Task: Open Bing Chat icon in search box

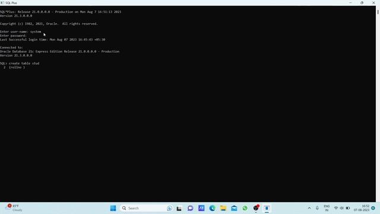Action: coord(170,208)
